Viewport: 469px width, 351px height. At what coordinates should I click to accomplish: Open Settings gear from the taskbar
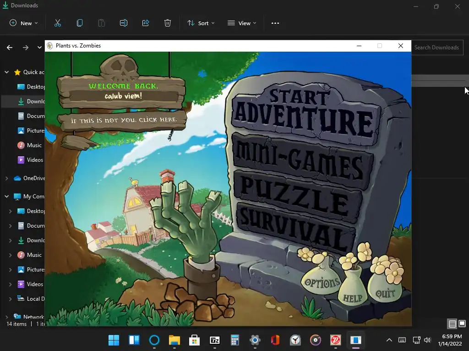point(255,340)
